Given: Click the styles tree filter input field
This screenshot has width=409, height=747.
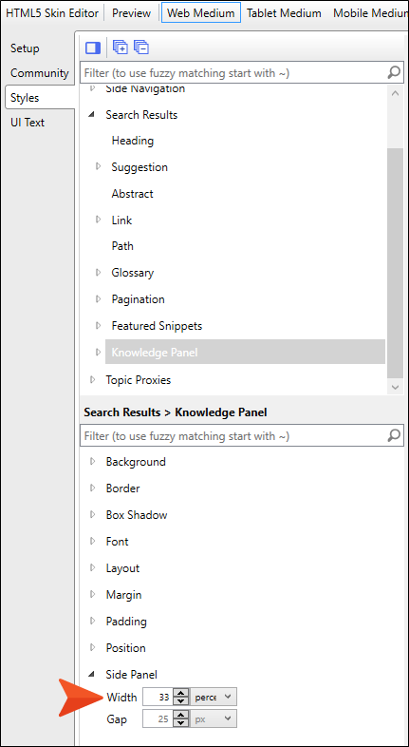Looking at the screenshot, I should click(x=234, y=73).
